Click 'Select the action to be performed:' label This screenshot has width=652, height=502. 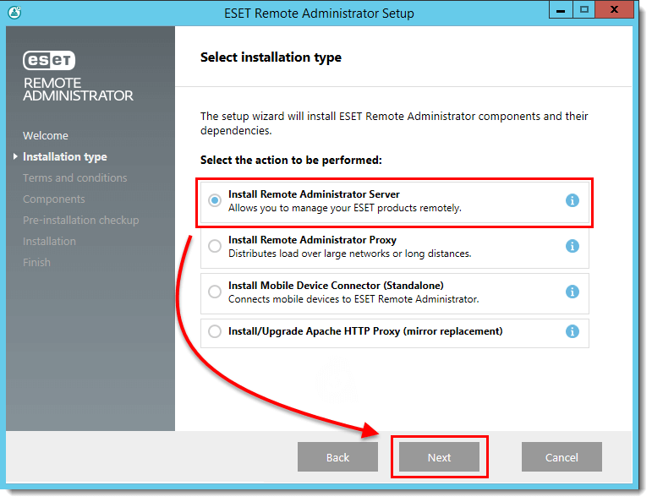pos(291,160)
